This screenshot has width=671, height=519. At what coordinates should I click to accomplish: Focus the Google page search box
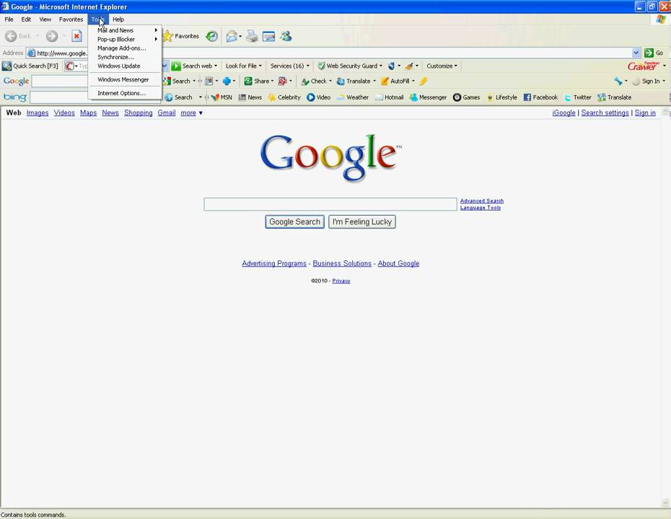pyautogui.click(x=330, y=204)
